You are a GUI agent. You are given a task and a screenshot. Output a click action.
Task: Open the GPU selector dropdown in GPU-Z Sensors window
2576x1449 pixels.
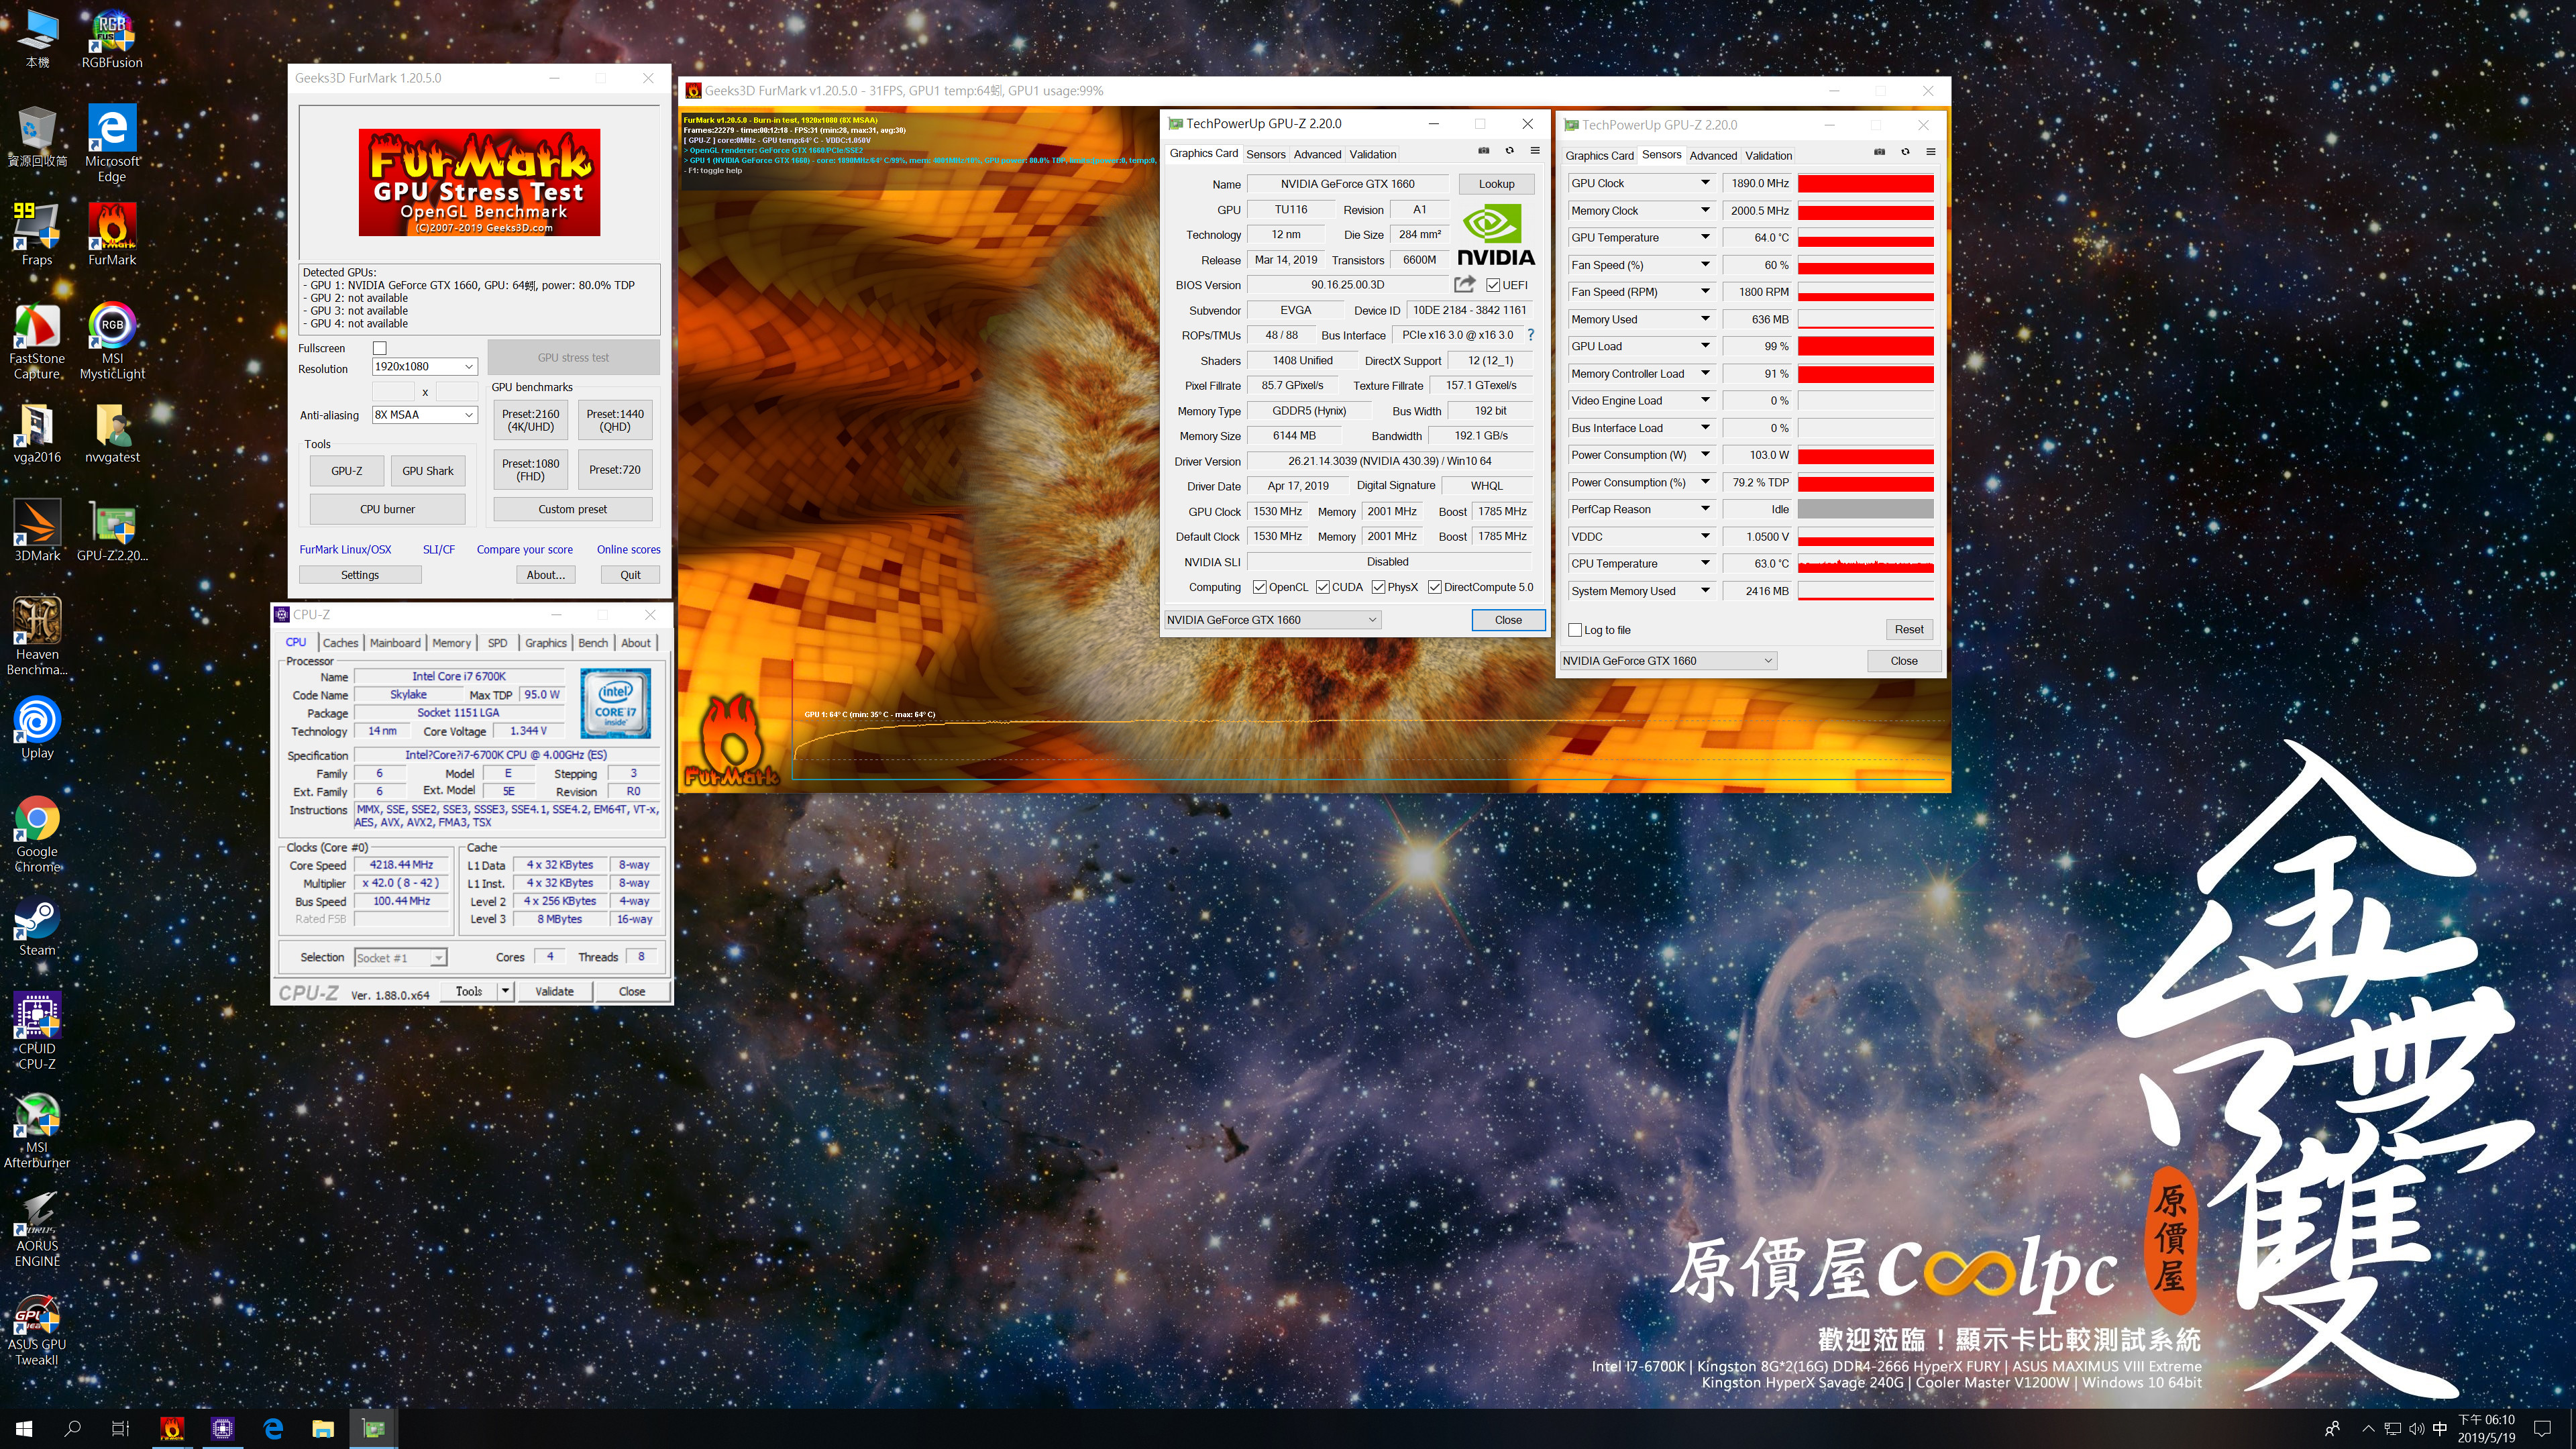1668,661
